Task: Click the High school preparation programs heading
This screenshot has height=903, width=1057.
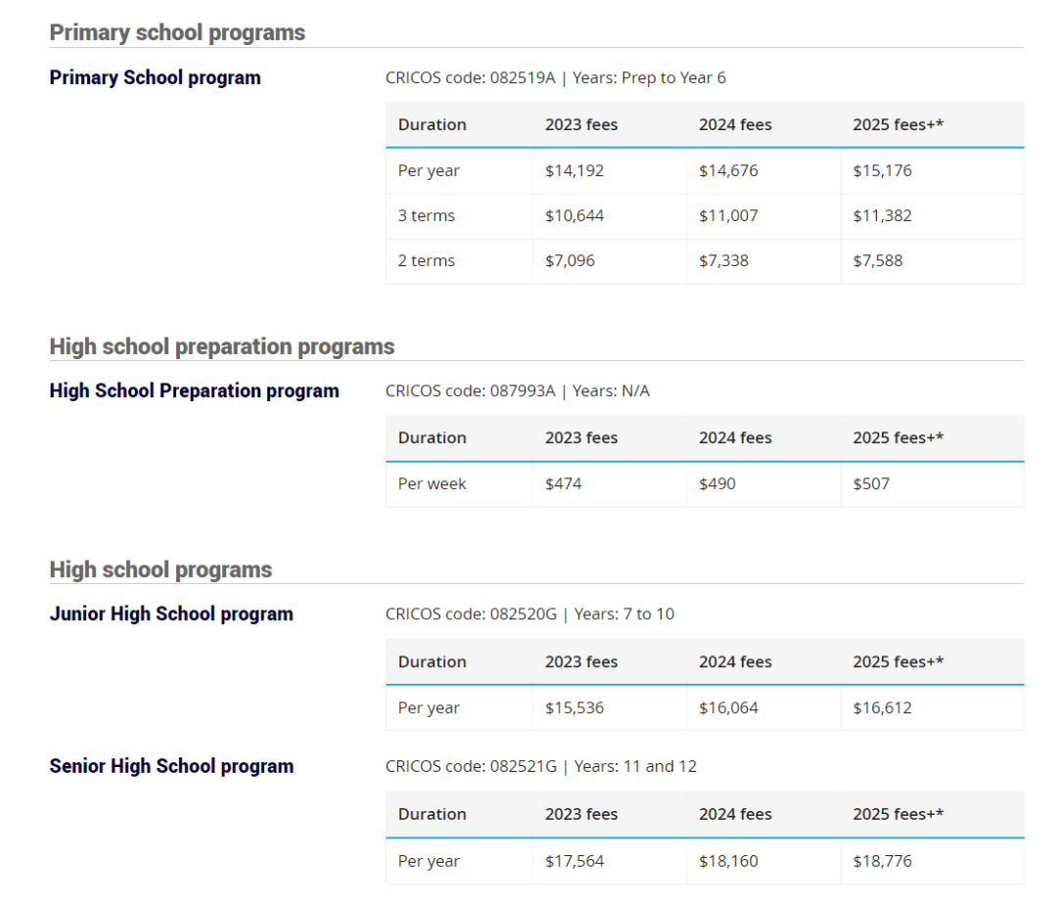Action: (x=222, y=346)
